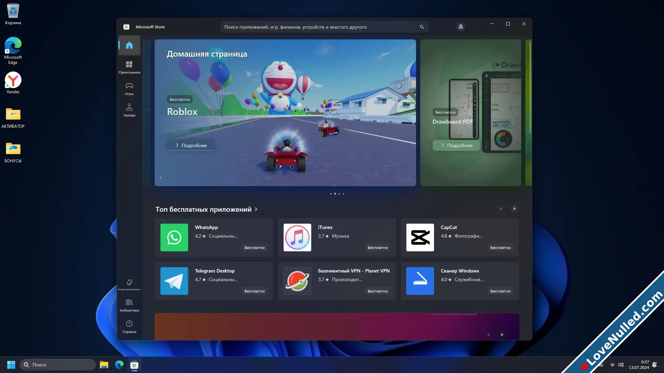664x373 pixels.
Task: Open the volume control in system tray
Action: coord(621,365)
